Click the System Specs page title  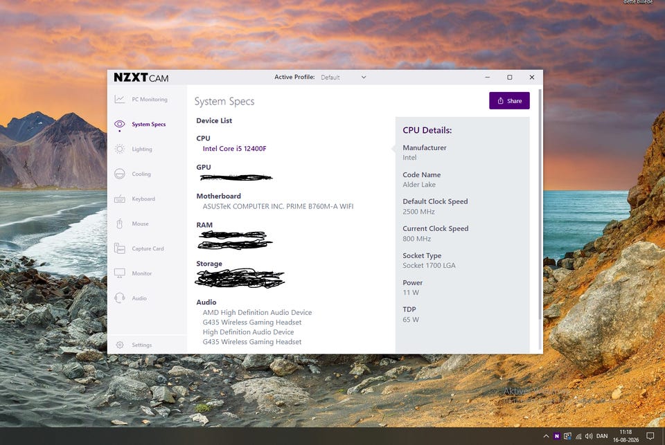(224, 101)
